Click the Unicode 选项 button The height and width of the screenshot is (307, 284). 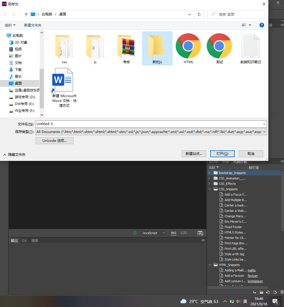(54, 141)
